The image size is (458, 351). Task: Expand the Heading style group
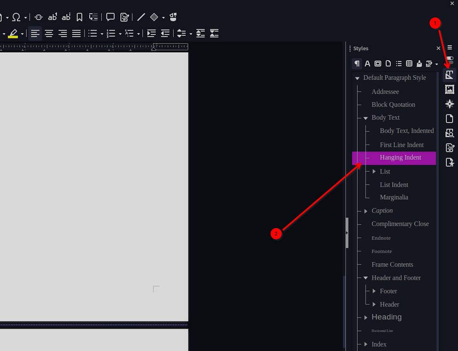366,317
